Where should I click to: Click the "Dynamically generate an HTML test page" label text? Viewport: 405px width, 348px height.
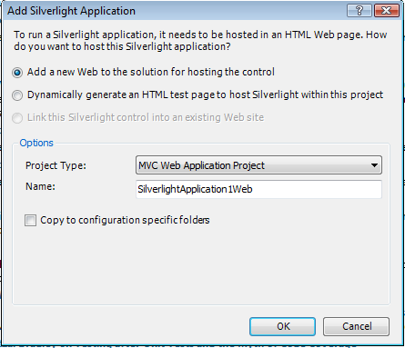click(x=205, y=95)
